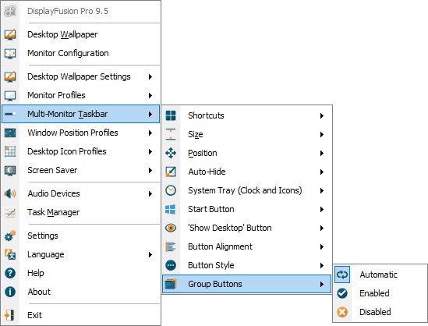
Task: Expand the Multi-Monitor Taskbar submenu arrow
Action: click(150, 114)
